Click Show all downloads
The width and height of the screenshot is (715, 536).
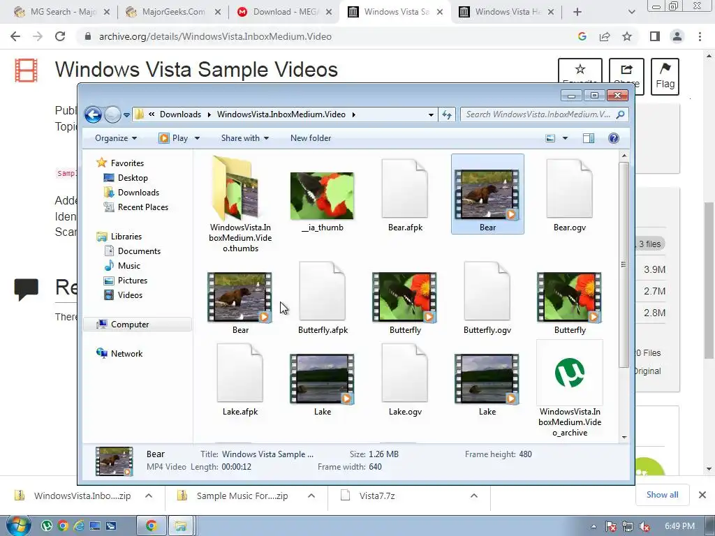pyautogui.click(x=662, y=495)
